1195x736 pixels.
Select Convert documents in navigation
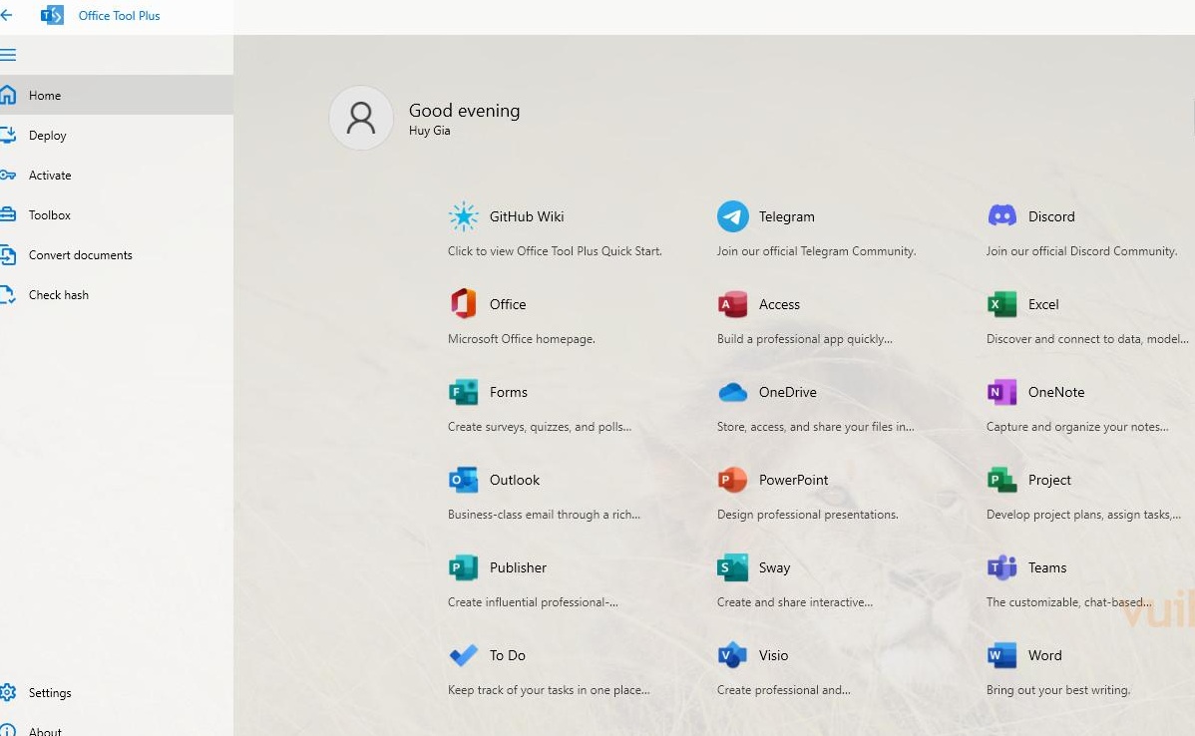coord(80,255)
